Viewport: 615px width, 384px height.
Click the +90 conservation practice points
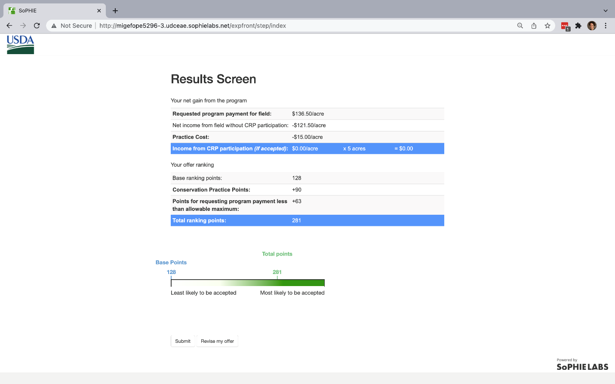(x=297, y=190)
